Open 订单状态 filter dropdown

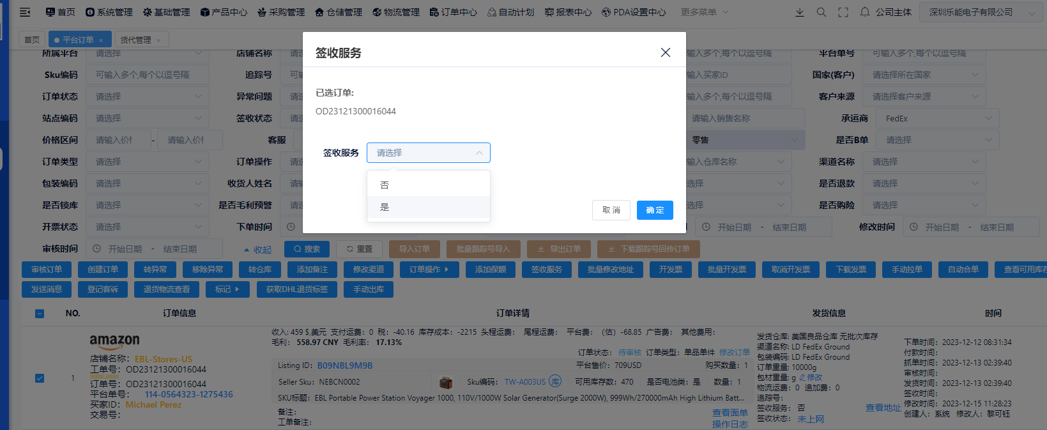148,96
